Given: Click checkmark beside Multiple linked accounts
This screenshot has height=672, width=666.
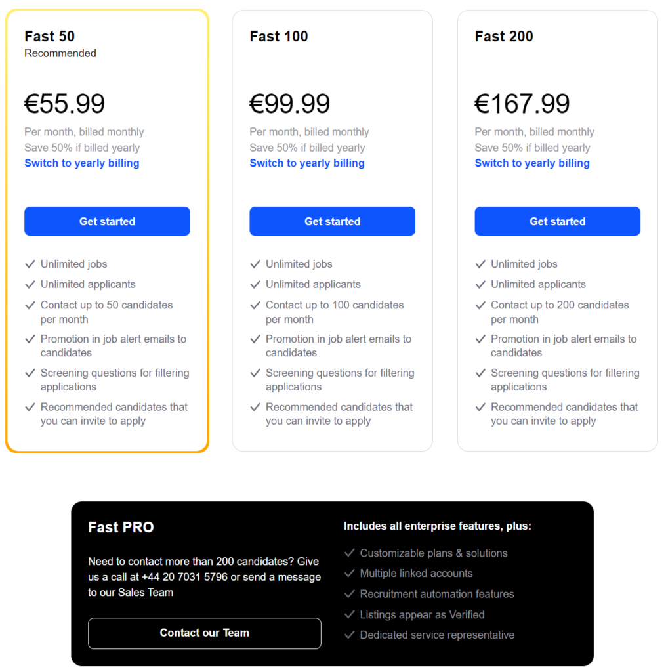Looking at the screenshot, I should click(350, 573).
